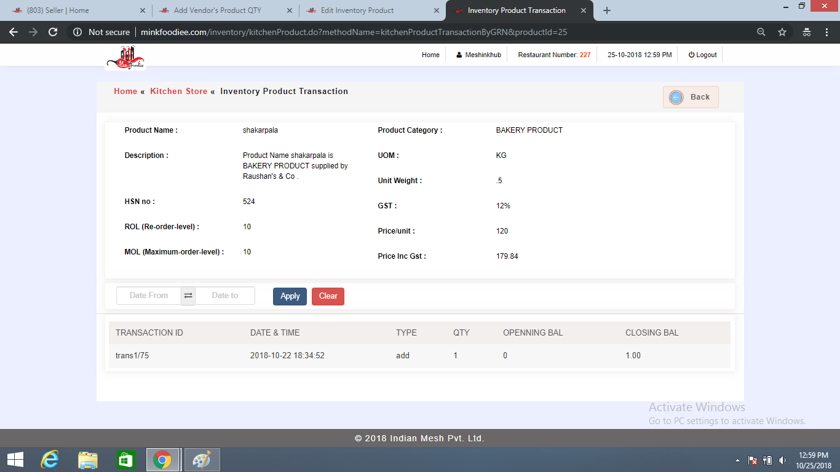Click the GST value 12%
The height and width of the screenshot is (472, 840).
click(503, 206)
